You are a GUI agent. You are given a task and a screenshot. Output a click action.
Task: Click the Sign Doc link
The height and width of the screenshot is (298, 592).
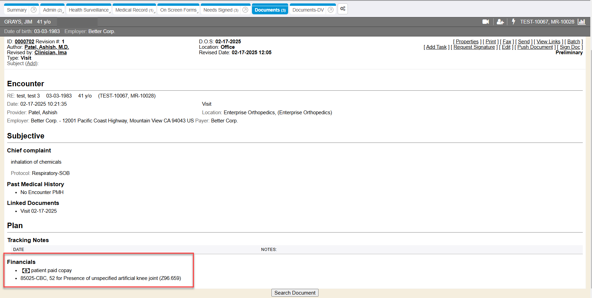(569, 47)
